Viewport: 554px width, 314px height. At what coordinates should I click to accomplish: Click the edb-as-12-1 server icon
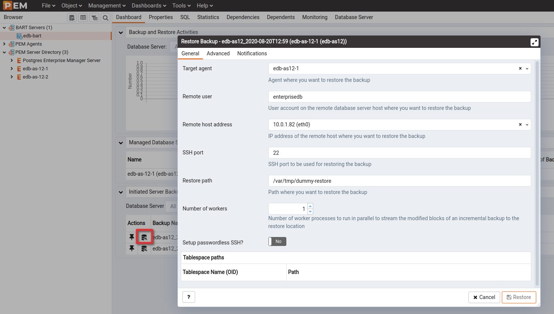[19, 69]
